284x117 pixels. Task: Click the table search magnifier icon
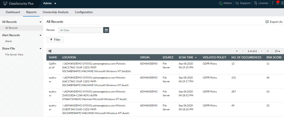(x=50, y=51)
